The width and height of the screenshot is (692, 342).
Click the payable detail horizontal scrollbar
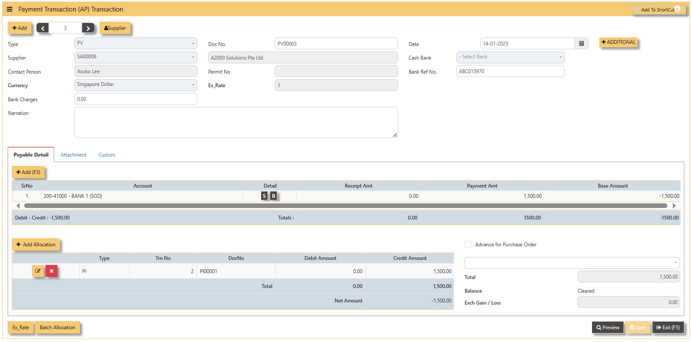coord(345,206)
